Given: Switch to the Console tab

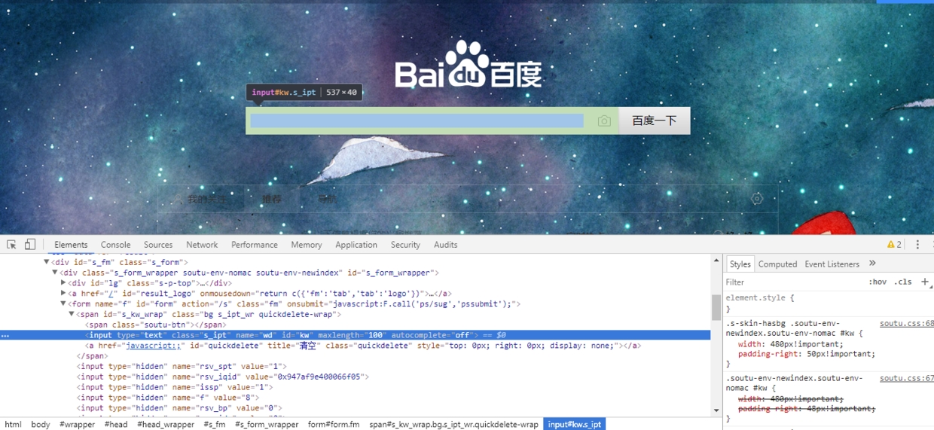Looking at the screenshot, I should click(115, 245).
